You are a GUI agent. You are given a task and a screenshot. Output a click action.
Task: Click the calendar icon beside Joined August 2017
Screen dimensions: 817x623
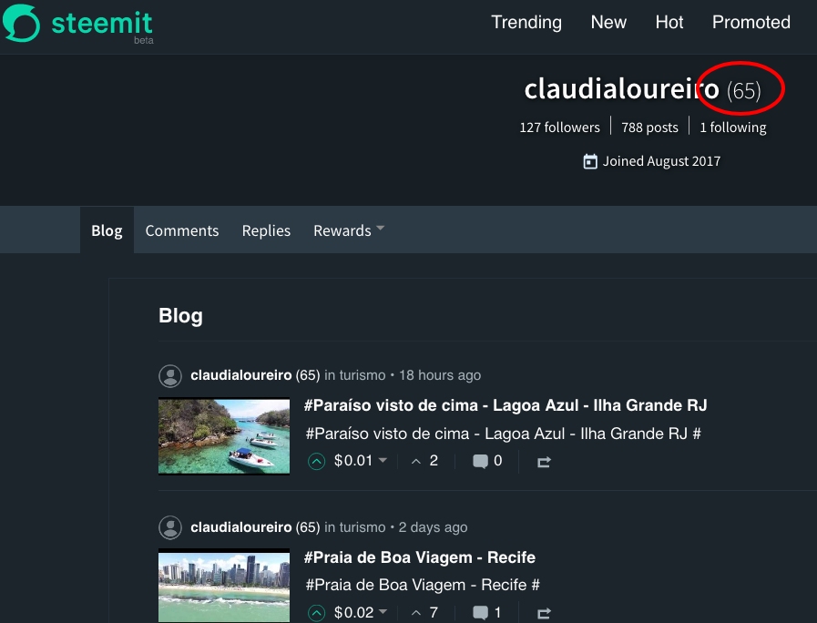point(590,161)
